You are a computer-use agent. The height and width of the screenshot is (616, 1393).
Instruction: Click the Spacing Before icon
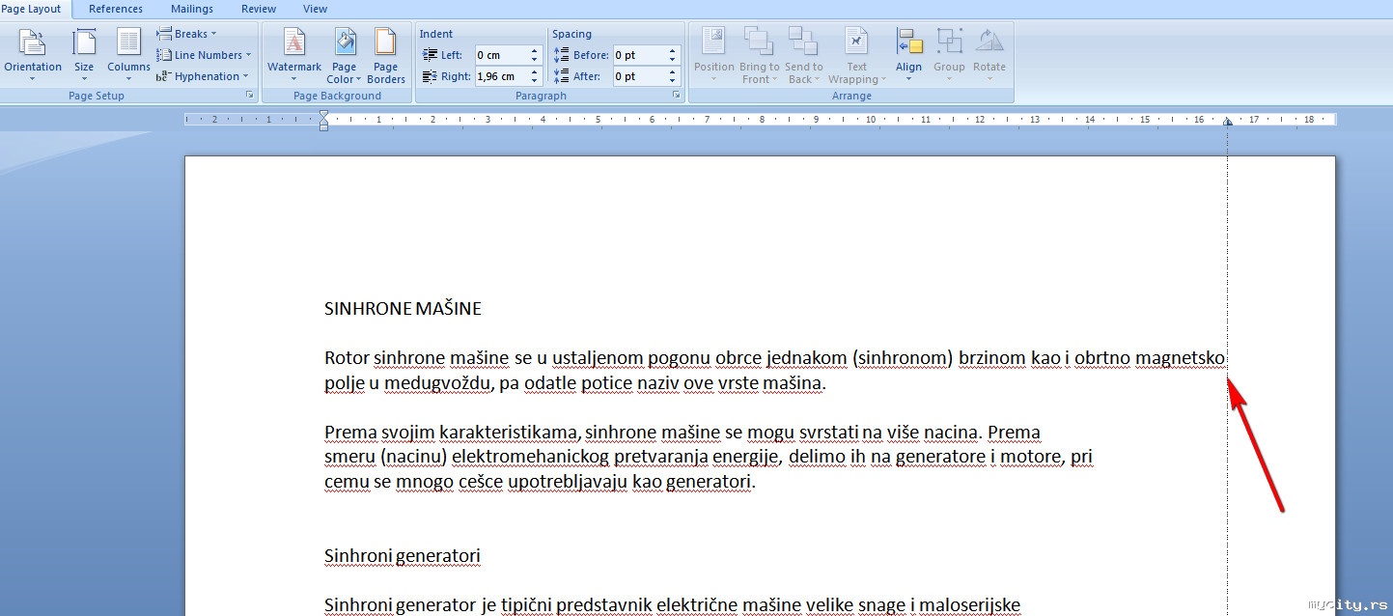point(562,55)
